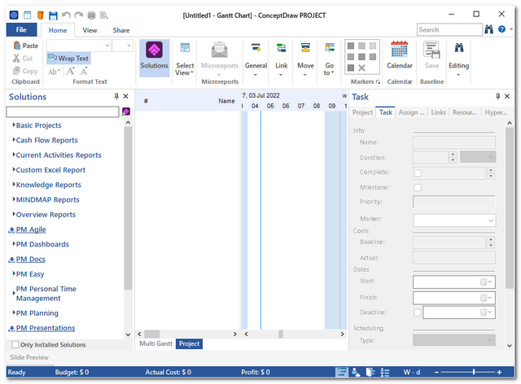521x384 pixels.
Task: Click the save icon in title bar
Action: 53,15
